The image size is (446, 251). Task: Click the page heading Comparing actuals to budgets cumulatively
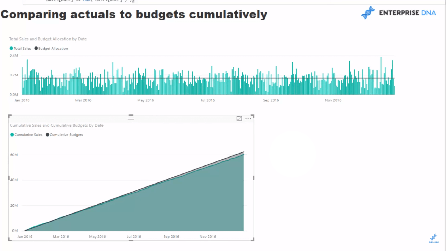click(134, 14)
